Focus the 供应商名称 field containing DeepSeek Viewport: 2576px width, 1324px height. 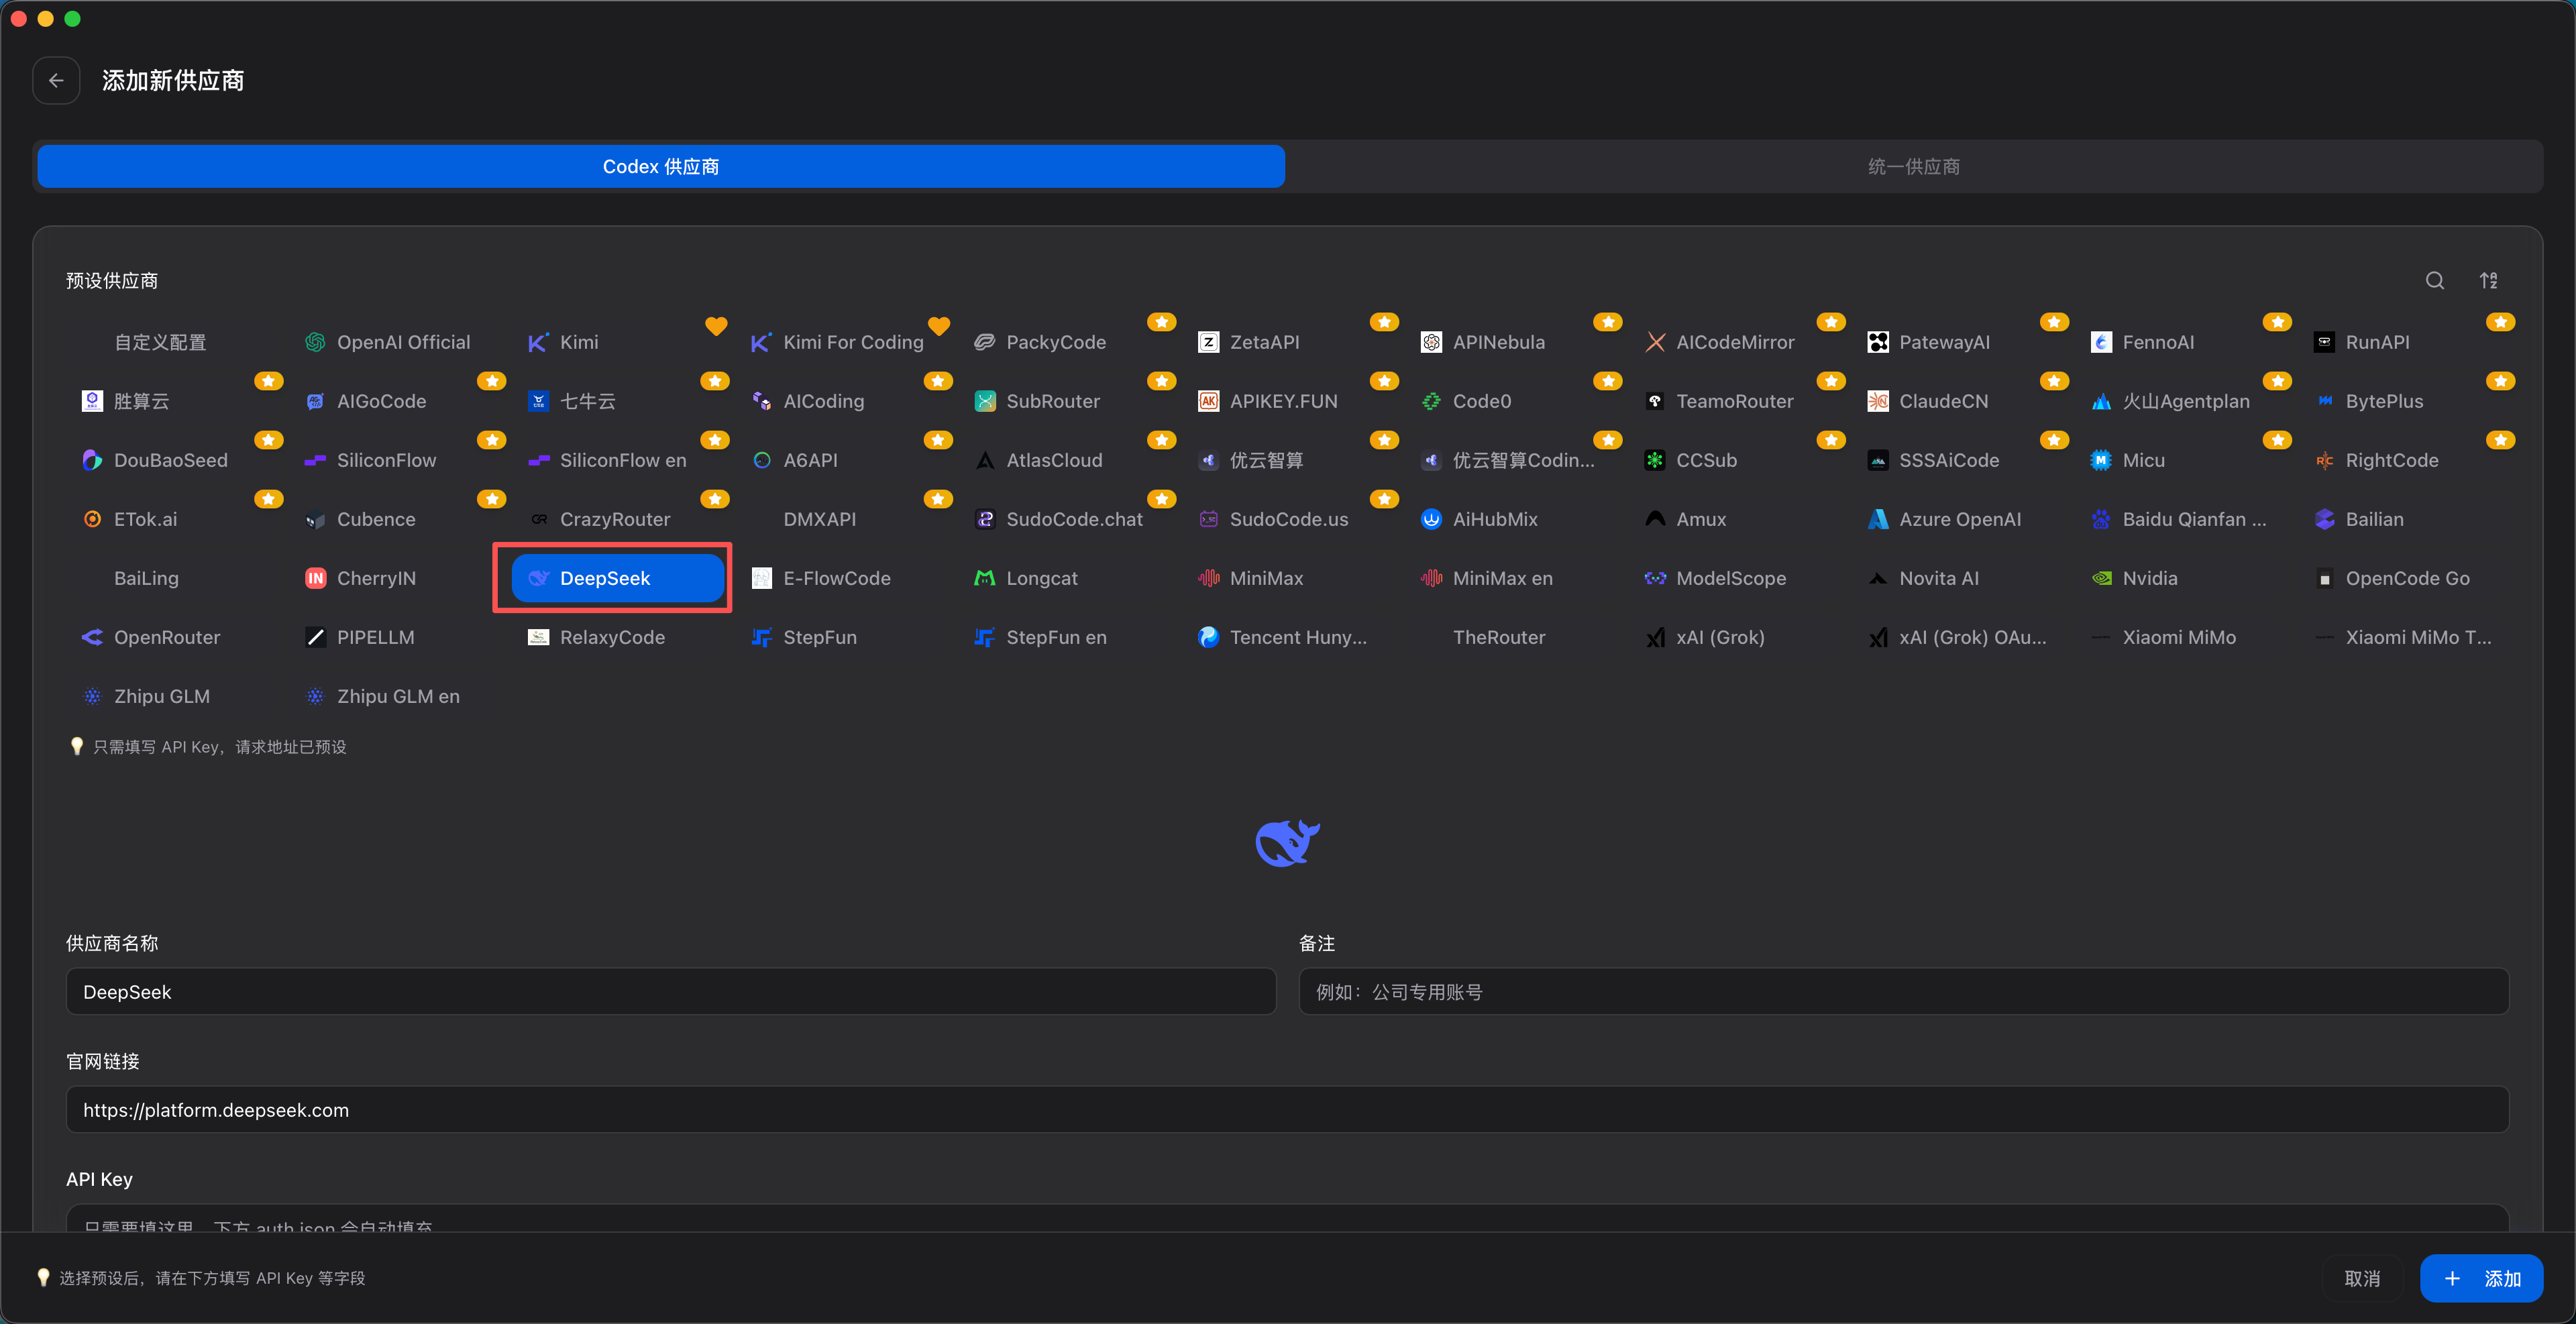pyautogui.click(x=671, y=992)
